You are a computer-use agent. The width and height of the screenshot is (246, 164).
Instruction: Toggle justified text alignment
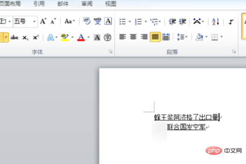[x=155, y=37]
